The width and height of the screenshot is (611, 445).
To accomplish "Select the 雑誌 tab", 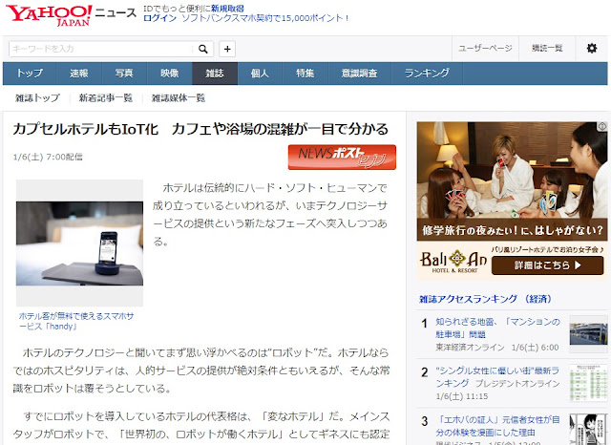I will pyautogui.click(x=215, y=74).
